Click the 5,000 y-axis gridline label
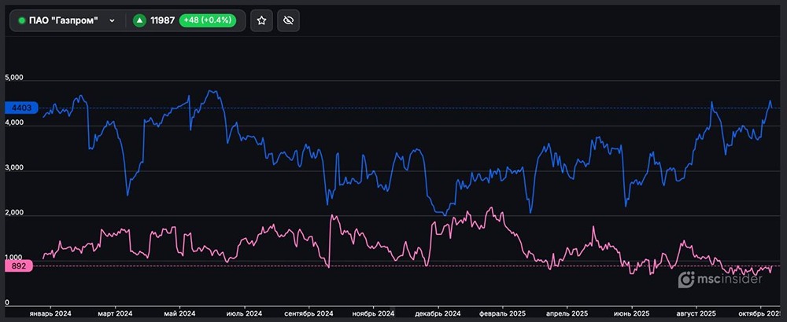The height and width of the screenshot is (322, 787). 15,79
